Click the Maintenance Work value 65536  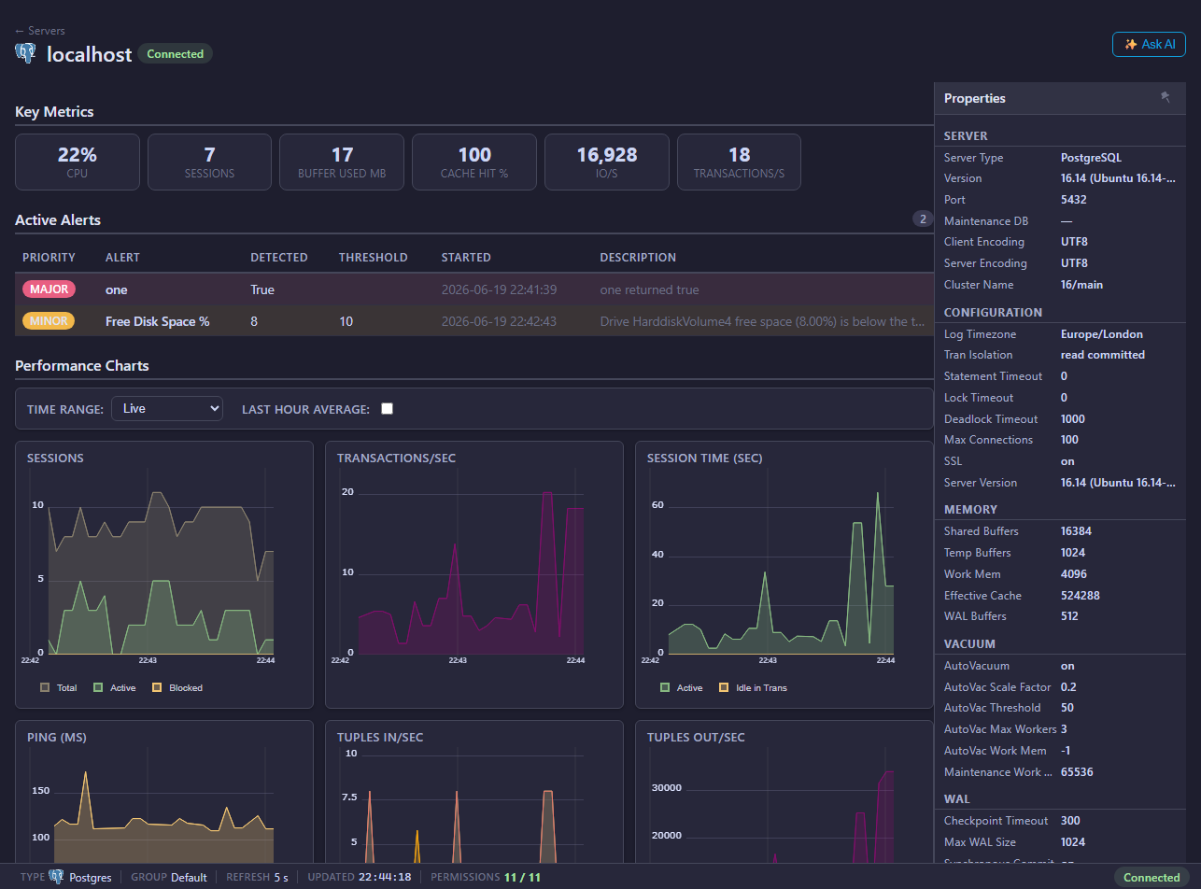pyautogui.click(x=1077, y=772)
